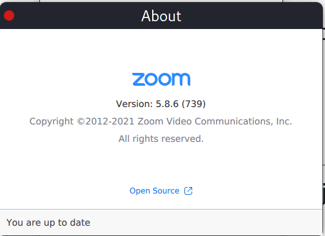
Task: Click the build number (739)
Action: point(193,104)
